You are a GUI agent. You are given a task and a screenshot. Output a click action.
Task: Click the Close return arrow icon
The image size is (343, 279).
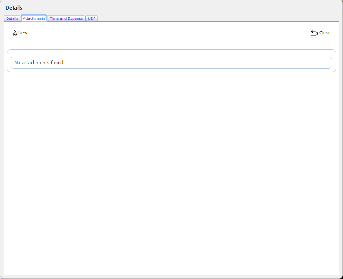pos(314,33)
